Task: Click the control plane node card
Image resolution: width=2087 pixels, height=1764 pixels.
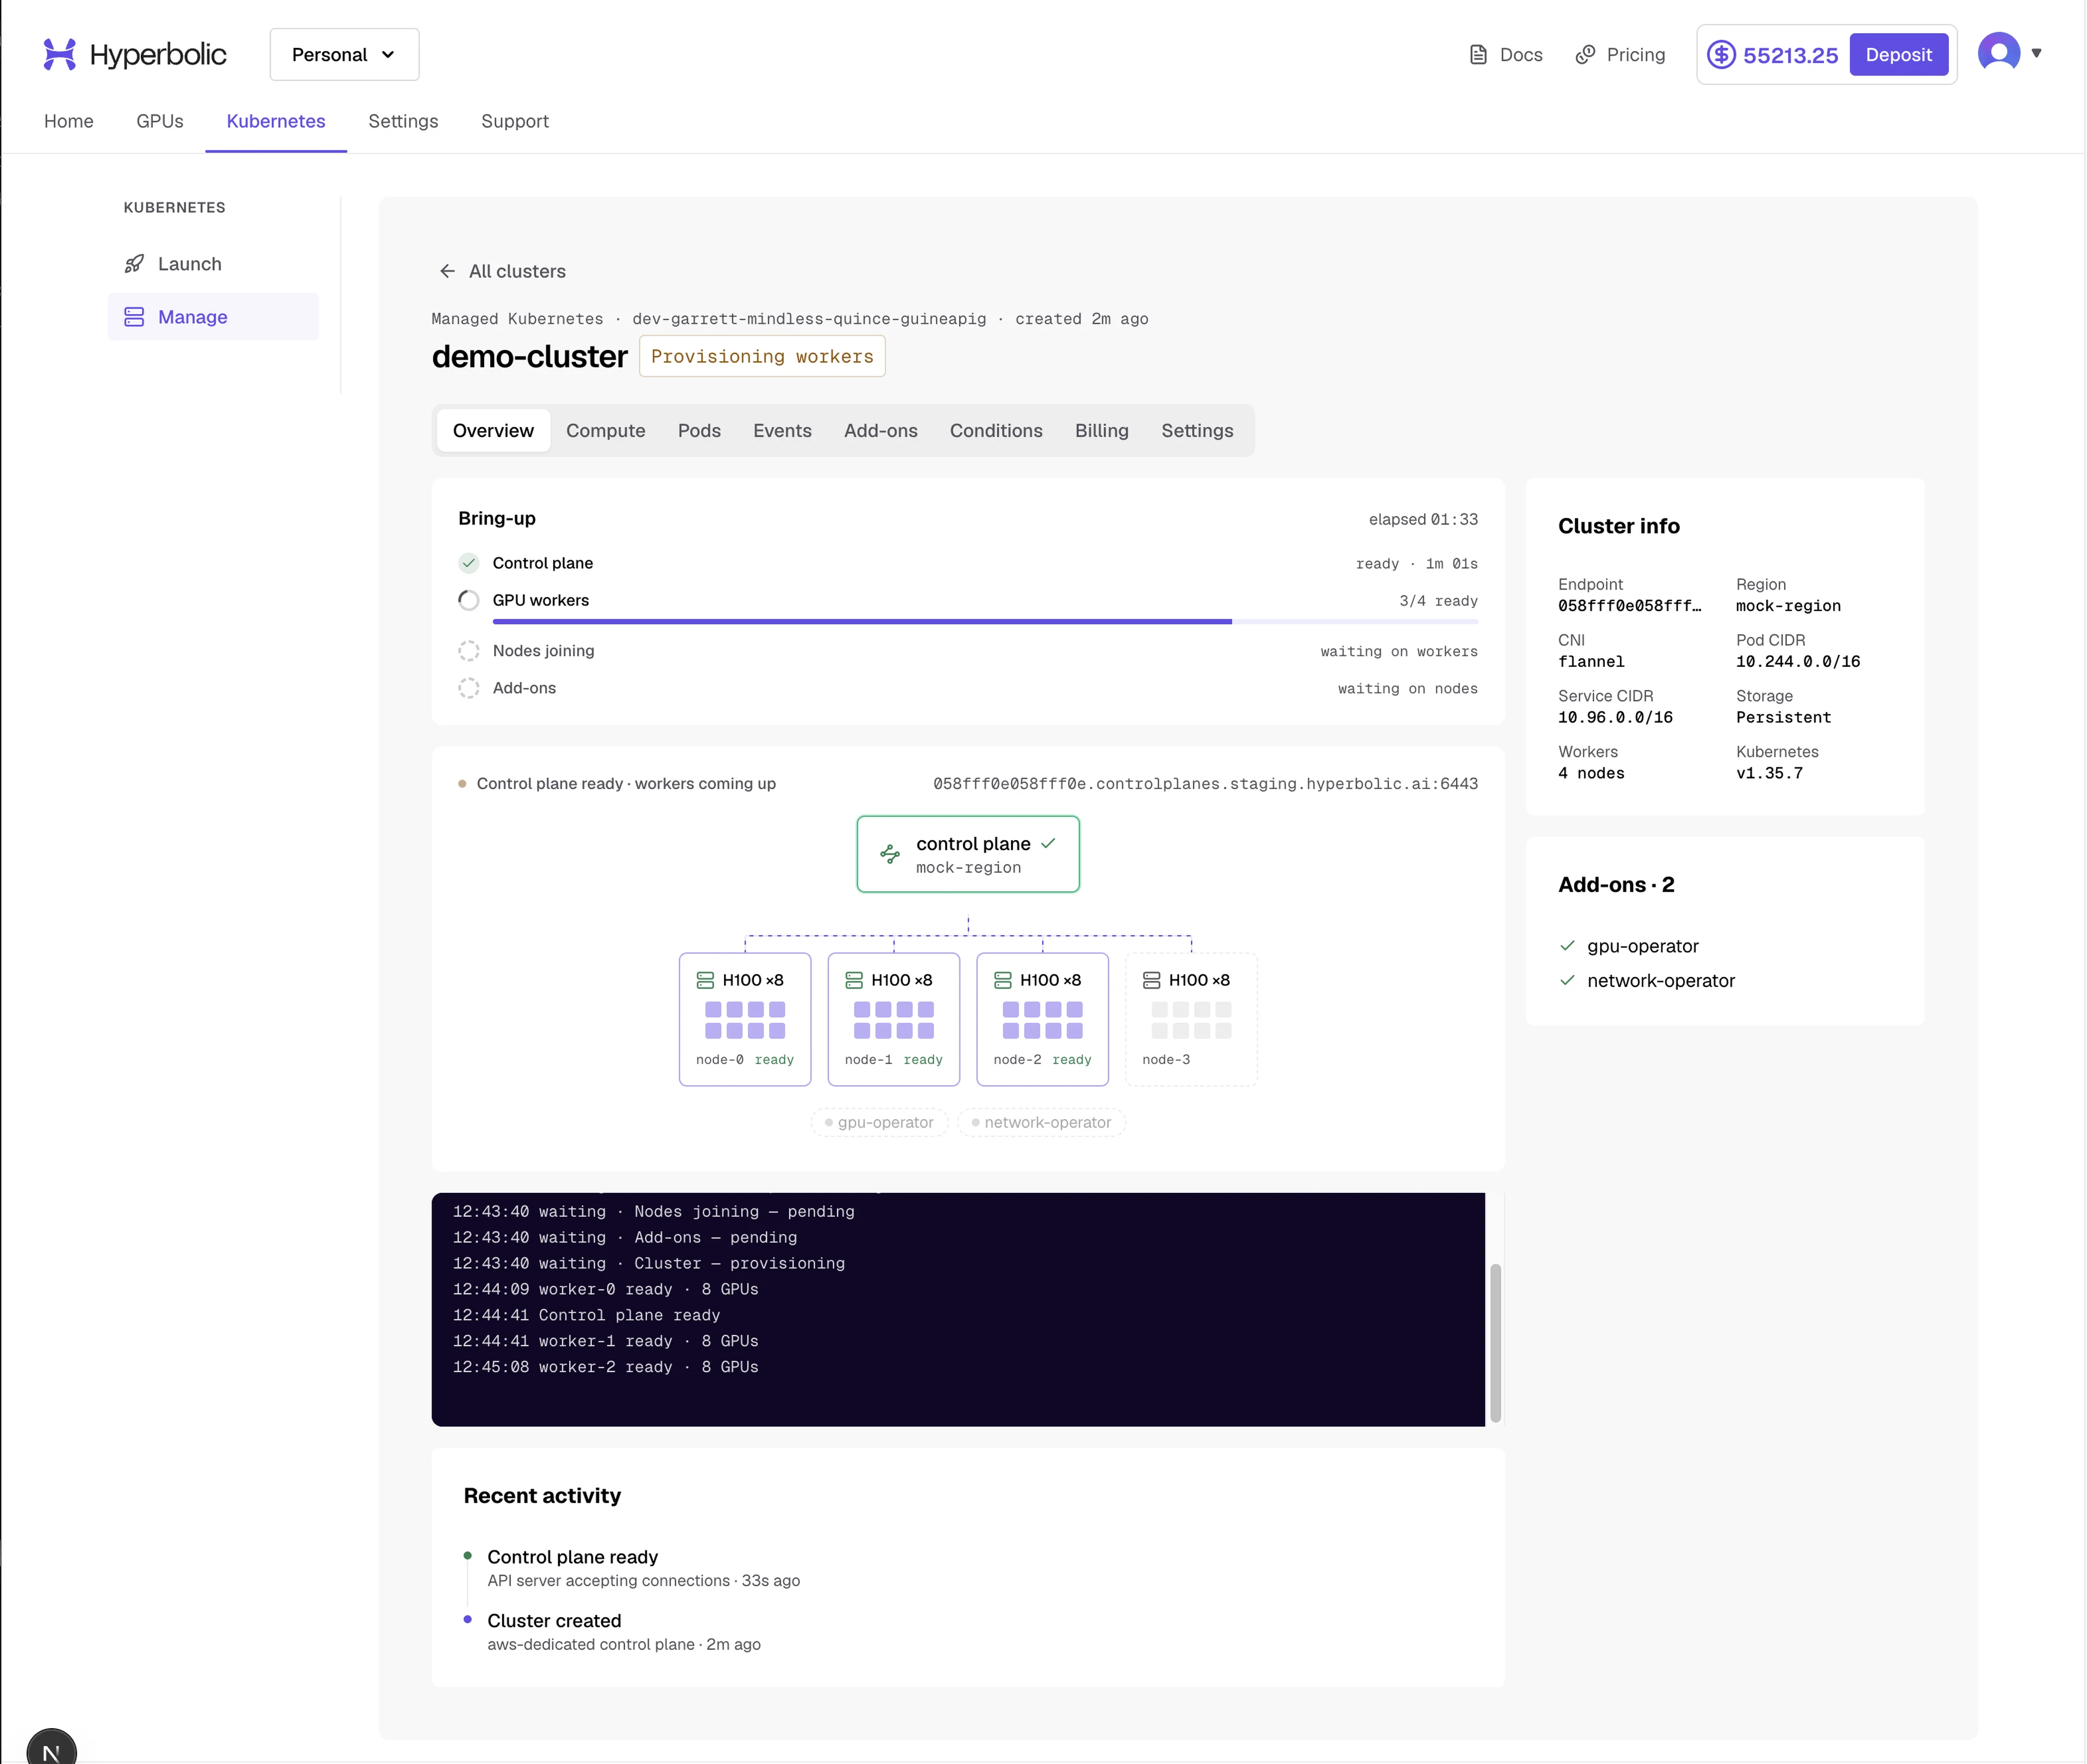Action: [968, 854]
